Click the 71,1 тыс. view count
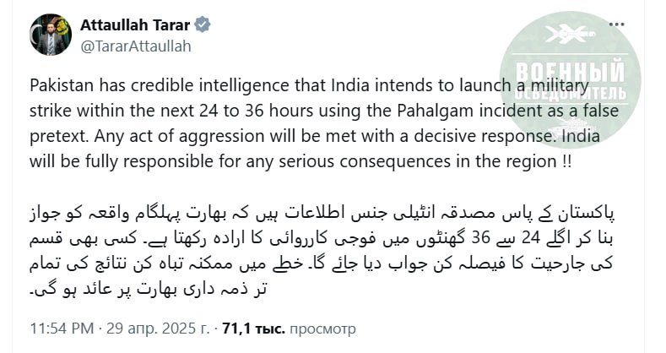The width and height of the screenshot is (666, 353). 251,328
